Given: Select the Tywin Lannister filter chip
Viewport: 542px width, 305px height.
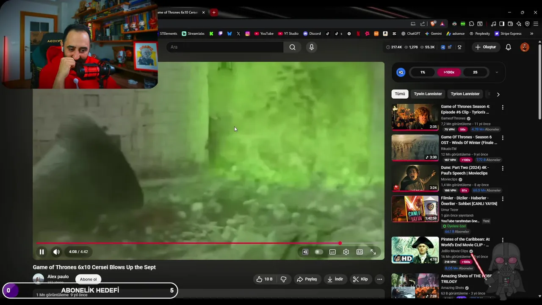Looking at the screenshot, I should [x=428, y=94].
